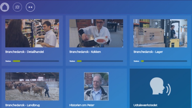The height and width of the screenshot is (108, 192).
Task: Go to the home screen icon
Action: (x=5, y=7)
